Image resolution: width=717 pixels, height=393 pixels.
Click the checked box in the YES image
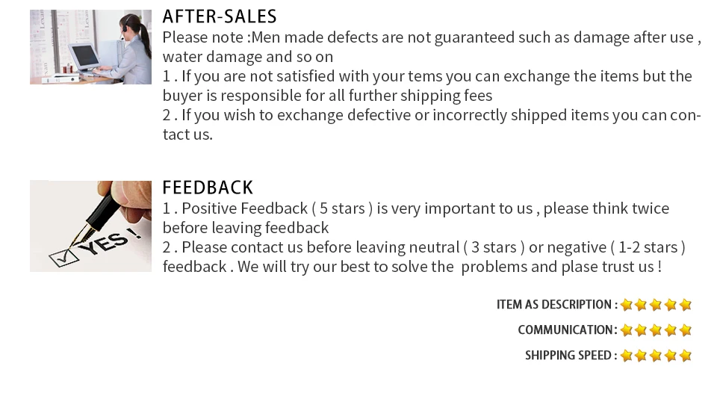pos(63,258)
